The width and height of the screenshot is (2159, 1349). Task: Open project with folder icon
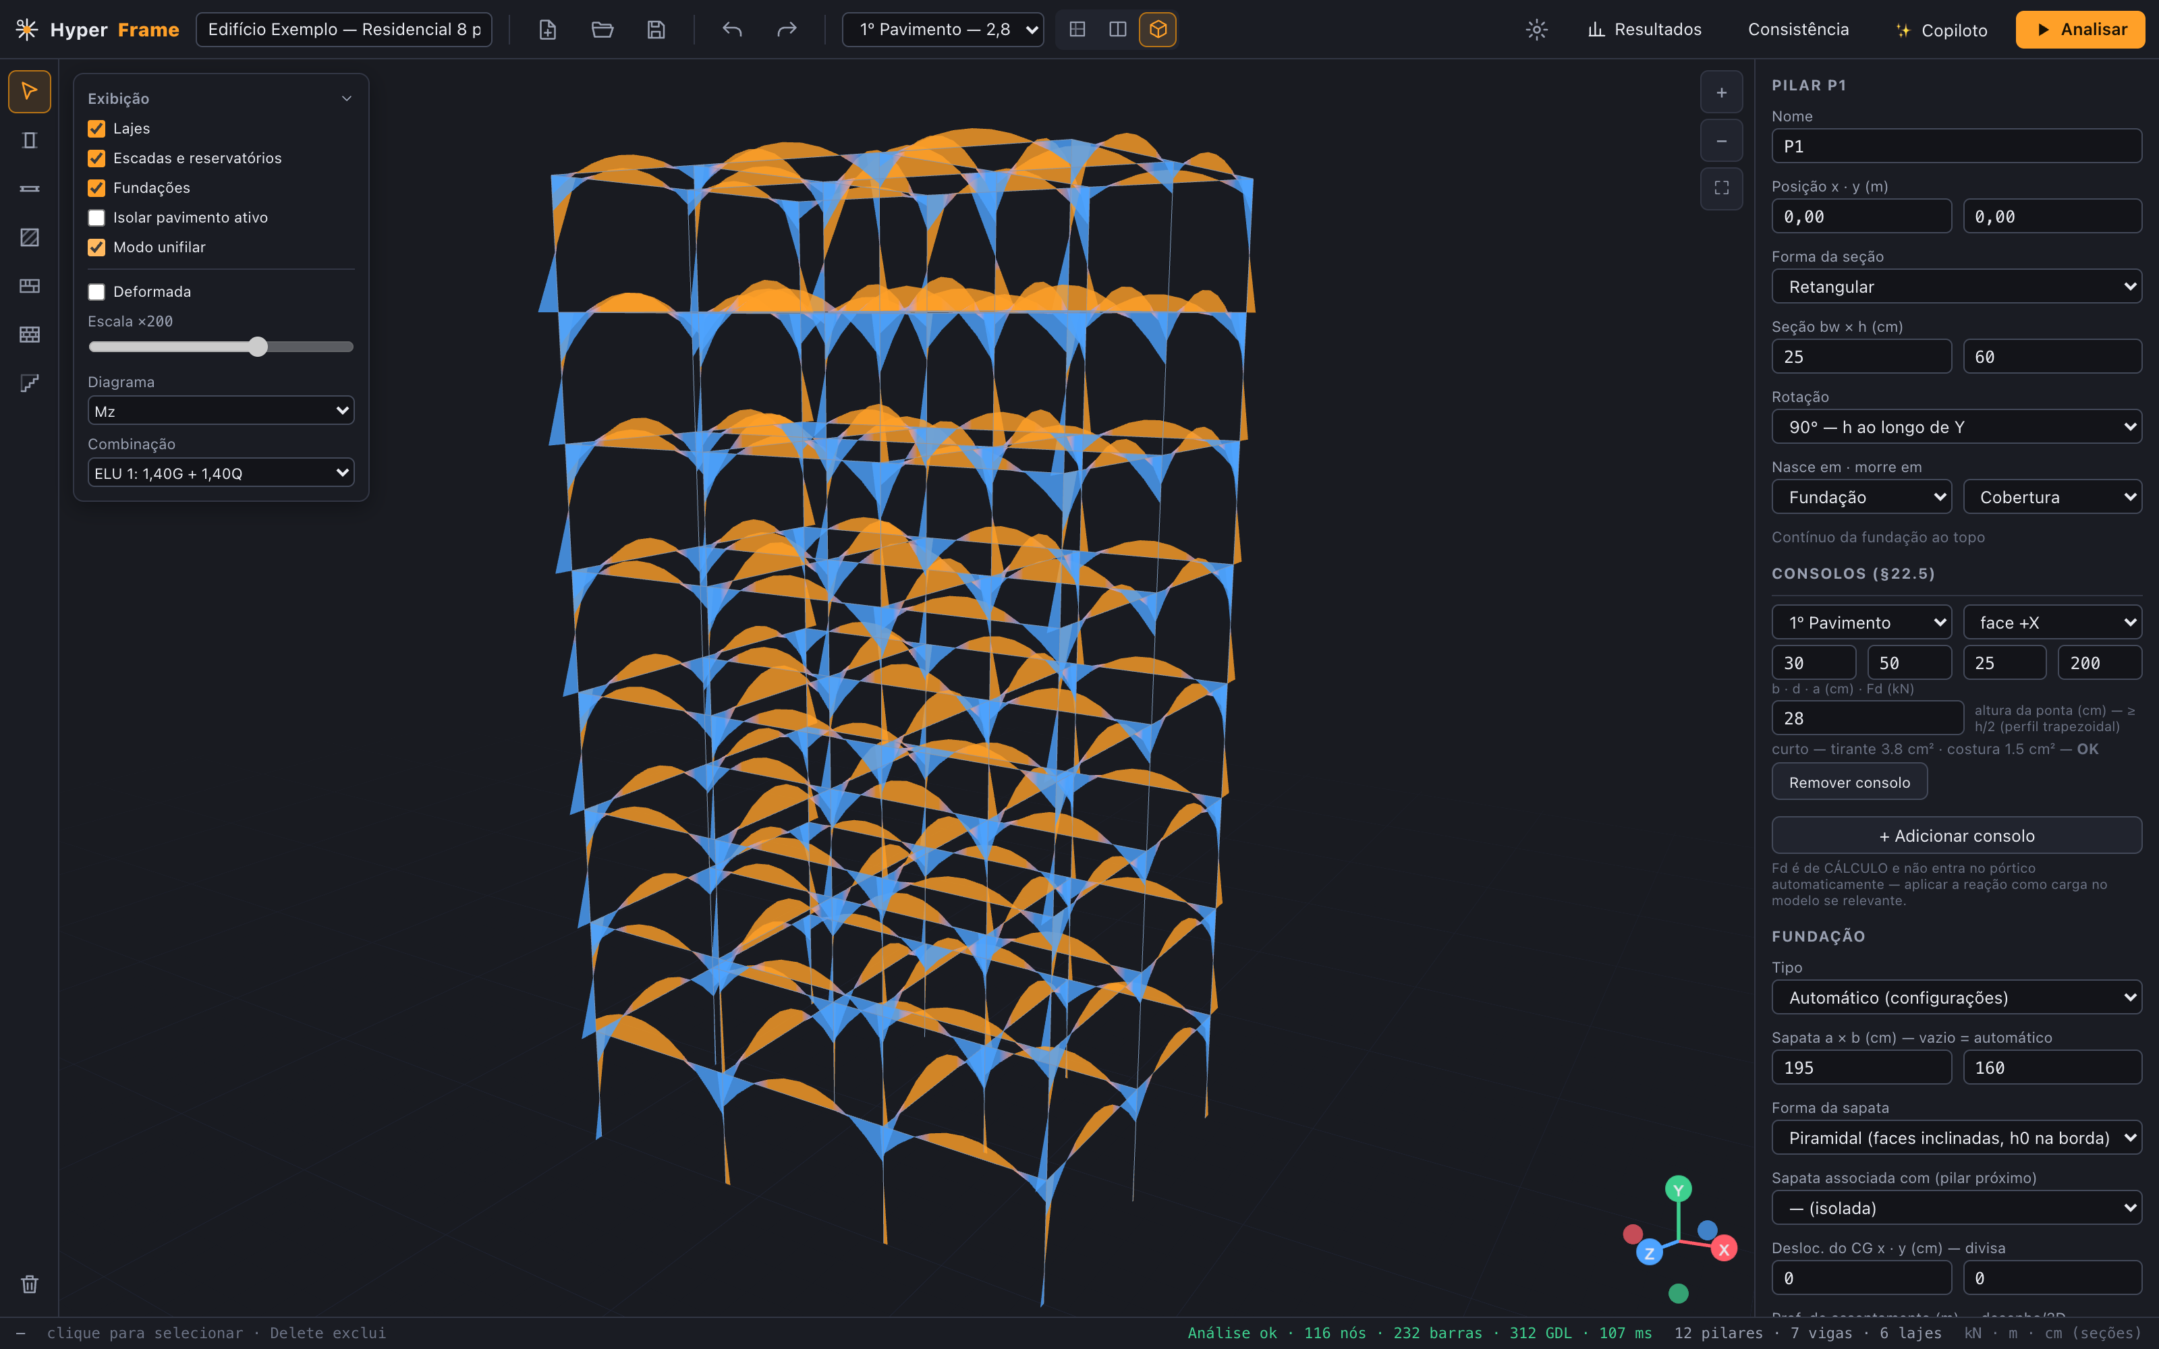click(x=602, y=30)
